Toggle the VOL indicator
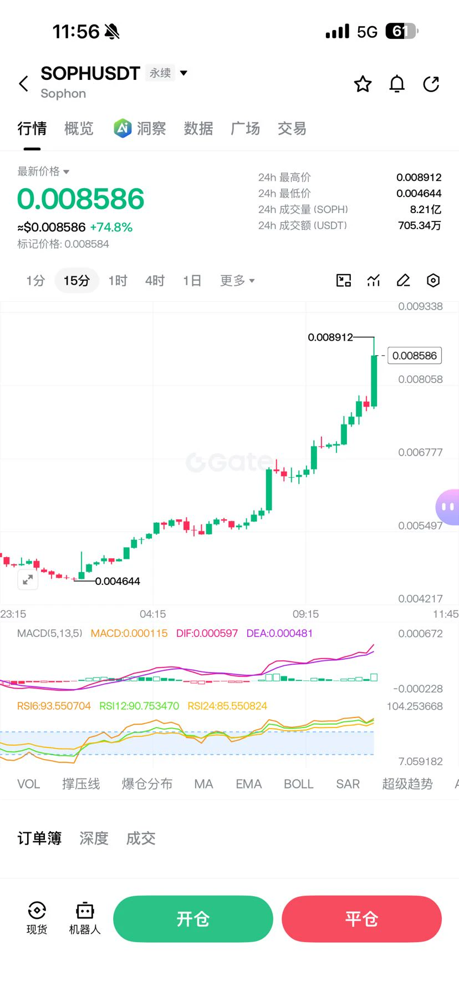This screenshot has height=996, width=459. (28, 784)
